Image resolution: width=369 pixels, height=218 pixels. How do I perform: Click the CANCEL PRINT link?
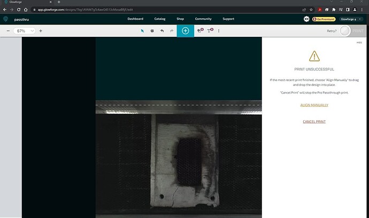[x=314, y=122]
